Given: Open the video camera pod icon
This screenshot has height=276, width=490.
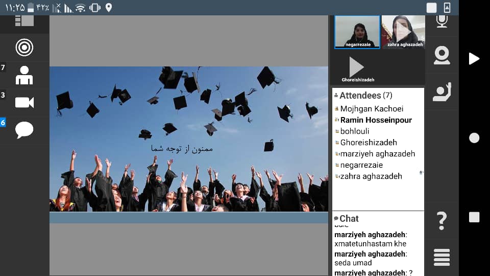Looking at the screenshot, I should (24, 102).
